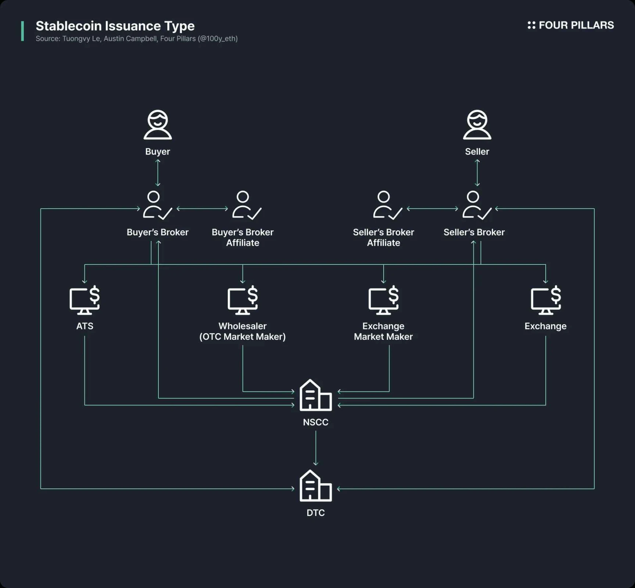The image size is (635, 588).
Task: Click the Seller person icon
Action: (477, 125)
